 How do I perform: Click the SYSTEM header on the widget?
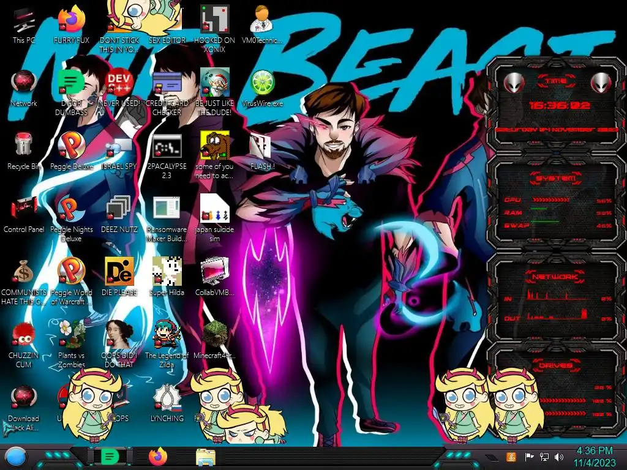[x=556, y=178]
